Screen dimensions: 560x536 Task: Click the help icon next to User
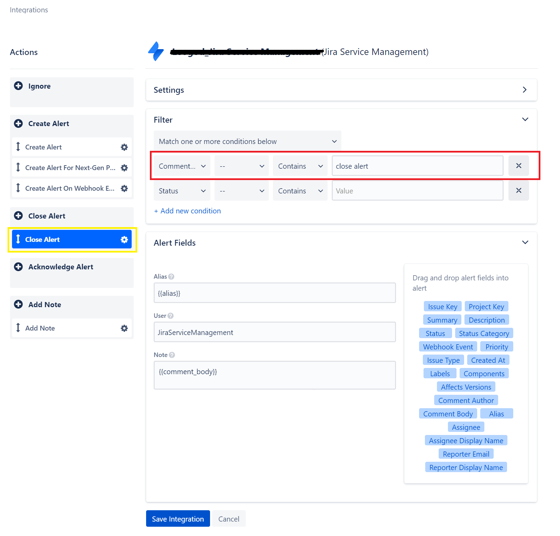[x=171, y=316]
